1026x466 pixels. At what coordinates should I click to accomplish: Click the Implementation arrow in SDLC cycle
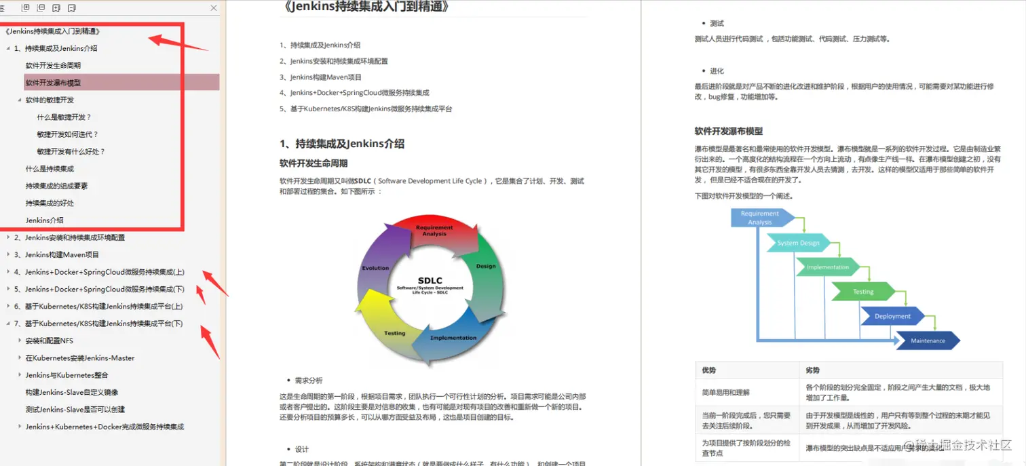[x=453, y=337]
